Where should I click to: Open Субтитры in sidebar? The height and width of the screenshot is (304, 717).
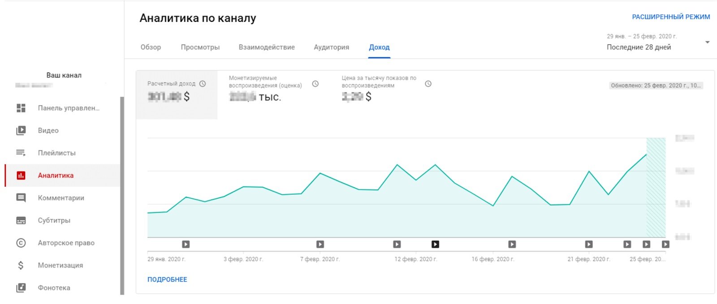click(x=63, y=220)
